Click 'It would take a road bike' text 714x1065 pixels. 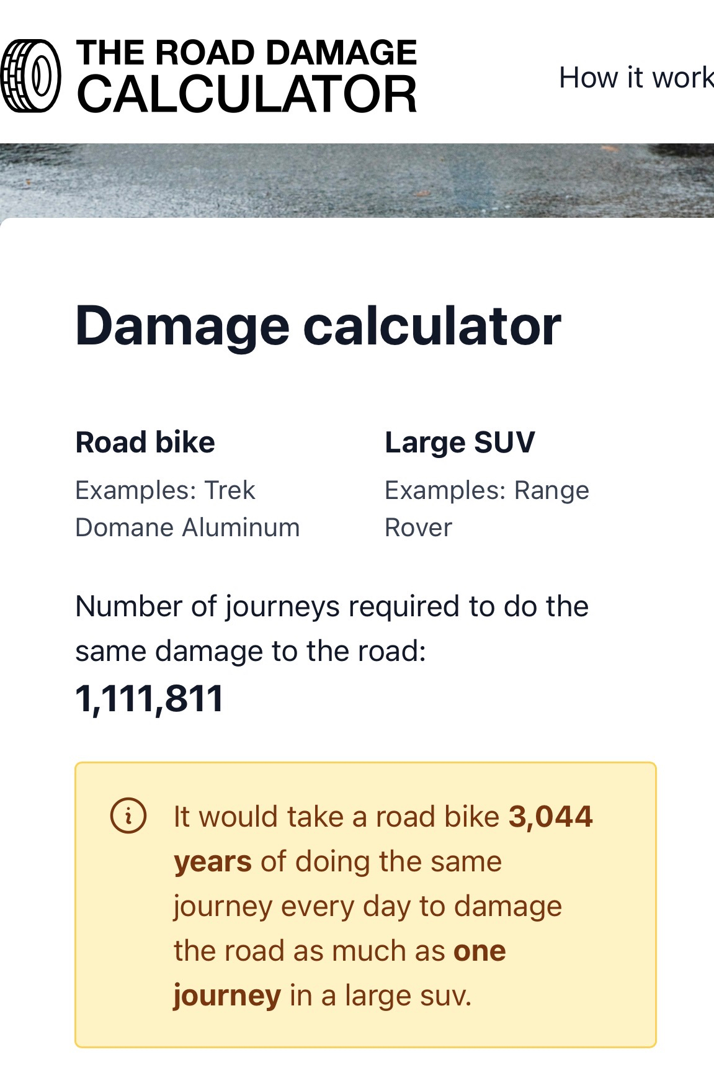[x=336, y=817]
